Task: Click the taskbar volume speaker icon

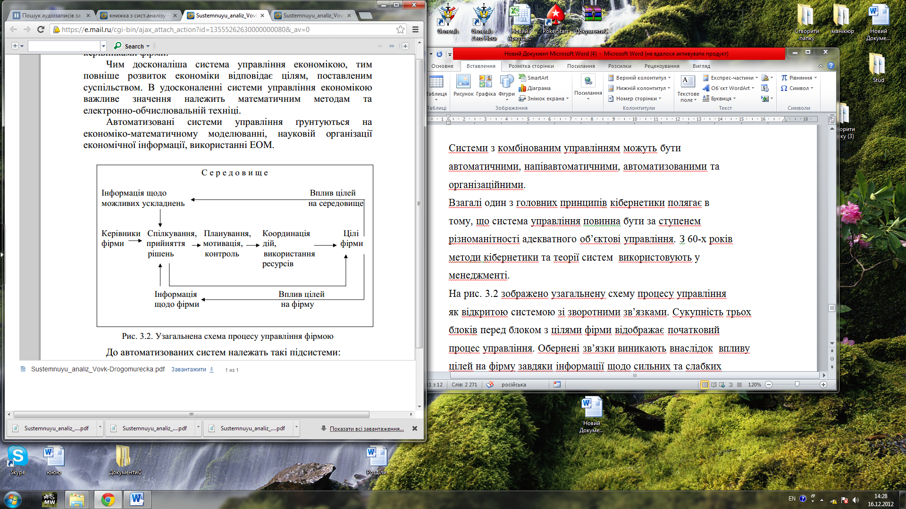Action: 856,500
